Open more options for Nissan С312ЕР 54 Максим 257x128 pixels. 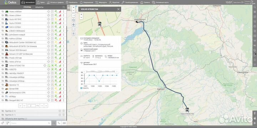(64, 54)
